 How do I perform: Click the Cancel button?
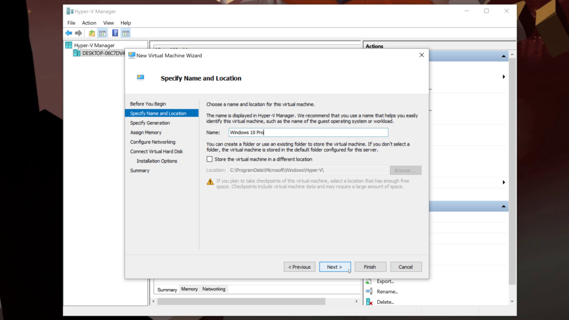[x=405, y=267]
